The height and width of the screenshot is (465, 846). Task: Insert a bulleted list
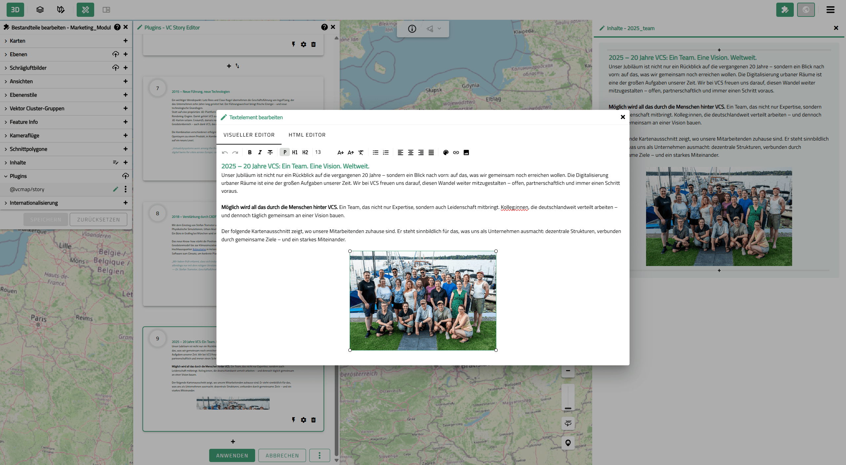point(375,152)
